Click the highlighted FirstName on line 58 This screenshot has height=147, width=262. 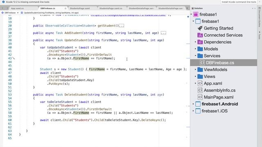tap(81, 113)
